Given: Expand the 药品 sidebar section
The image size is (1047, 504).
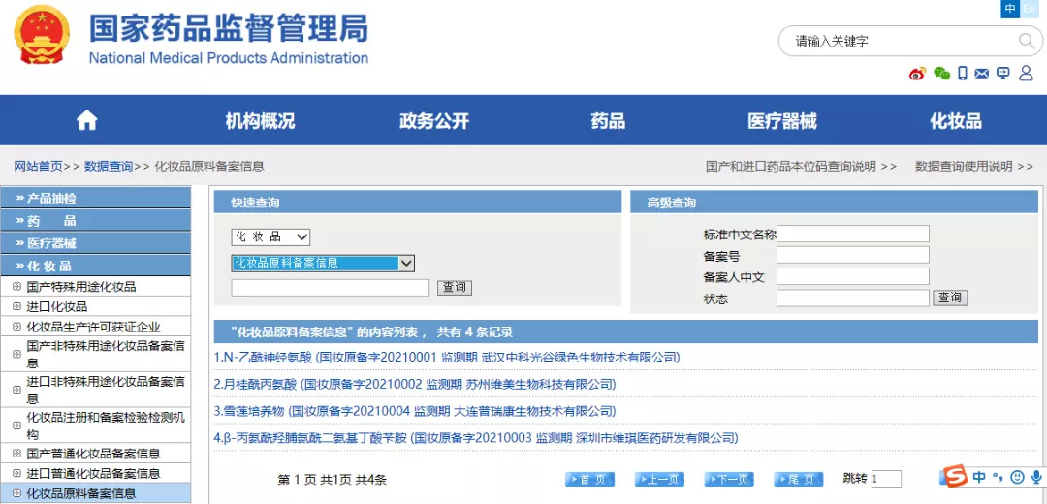Looking at the screenshot, I should (95, 221).
